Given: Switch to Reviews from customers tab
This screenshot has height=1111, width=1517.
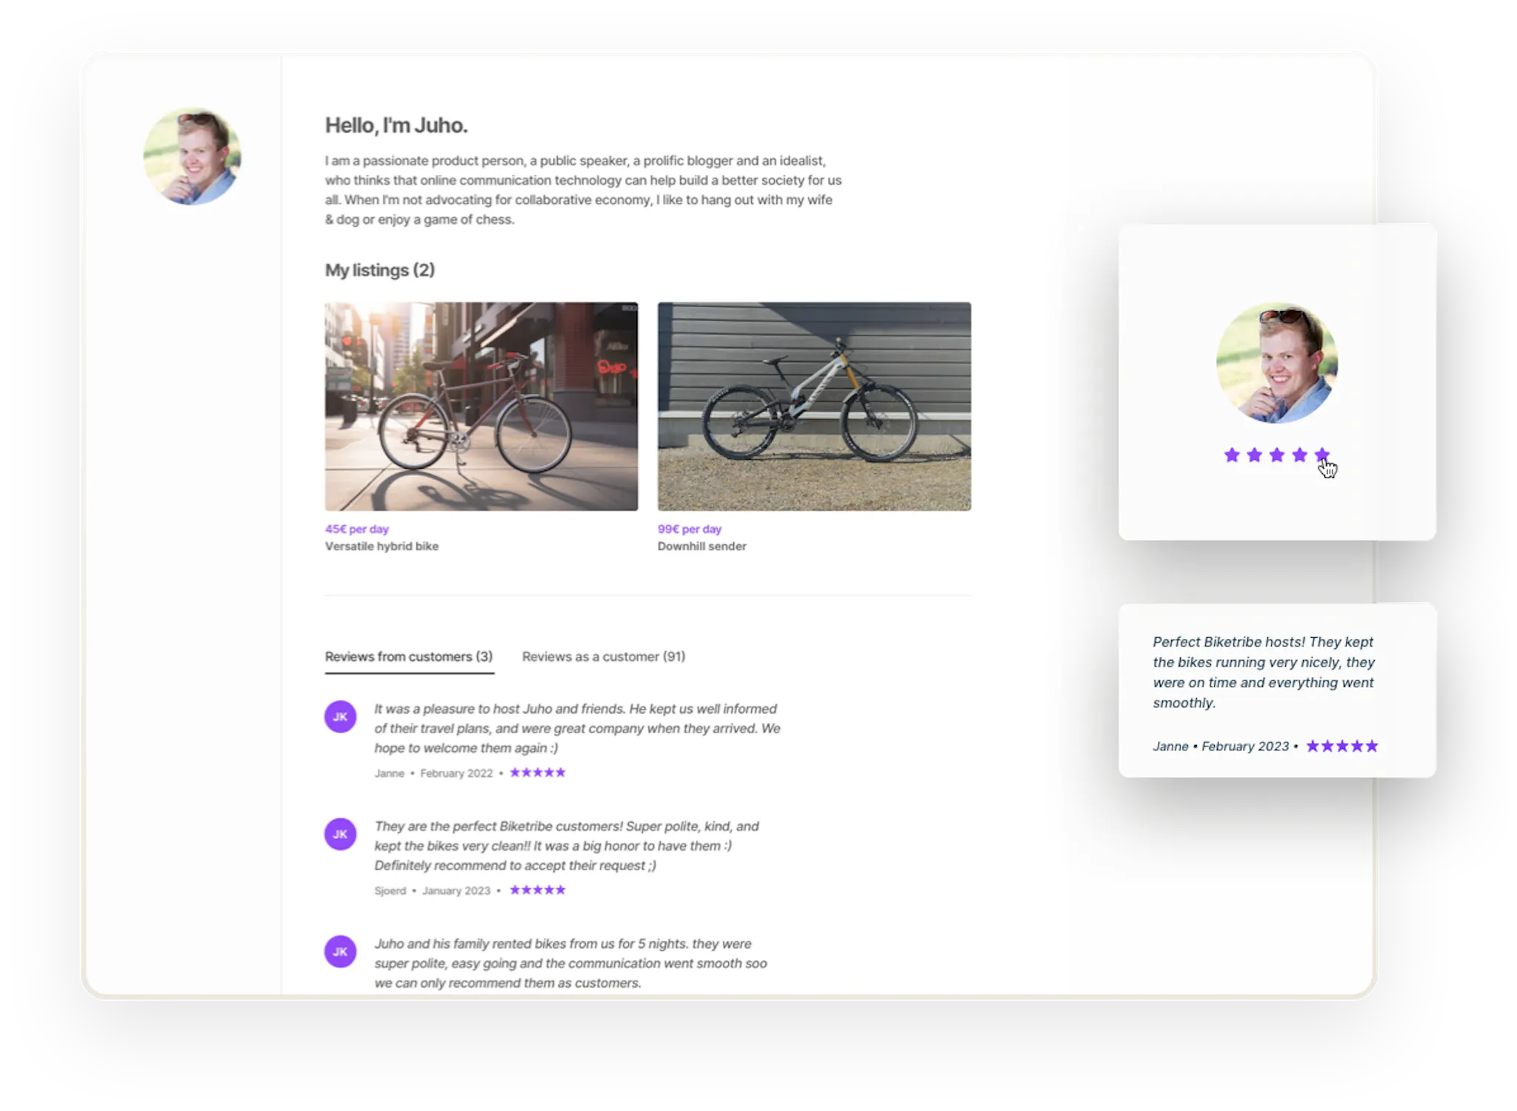Looking at the screenshot, I should [409, 656].
